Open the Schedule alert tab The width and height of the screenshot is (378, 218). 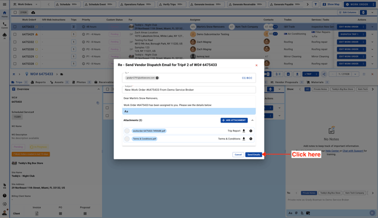67,5
